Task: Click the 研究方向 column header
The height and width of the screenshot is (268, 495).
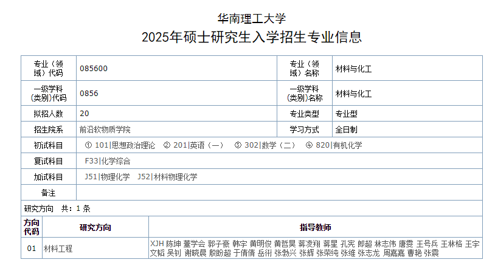Action: (x=95, y=227)
